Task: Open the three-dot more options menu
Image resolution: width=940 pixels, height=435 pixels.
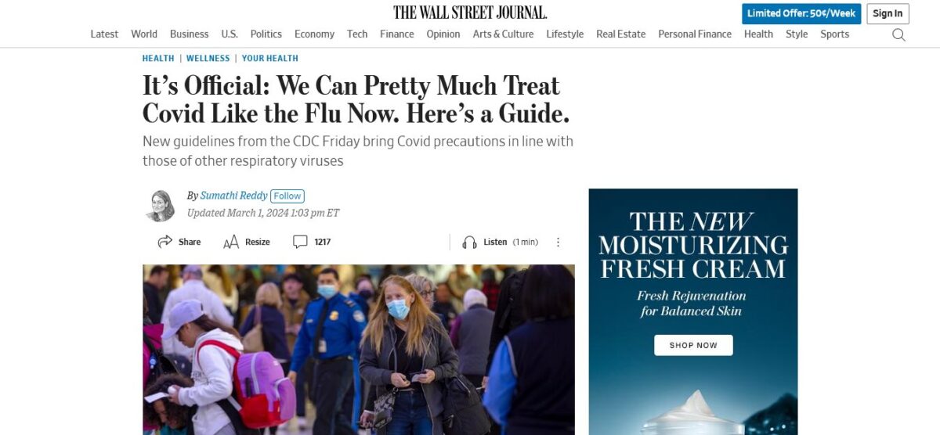Action: click(558, 243)
